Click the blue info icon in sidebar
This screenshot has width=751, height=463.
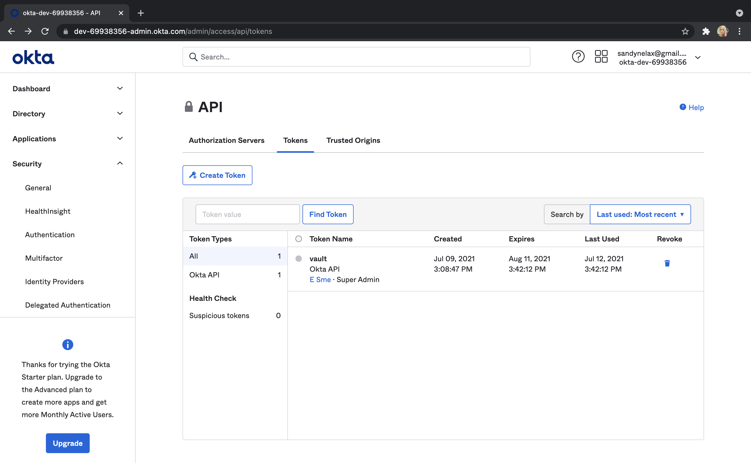tap(68, 344)
